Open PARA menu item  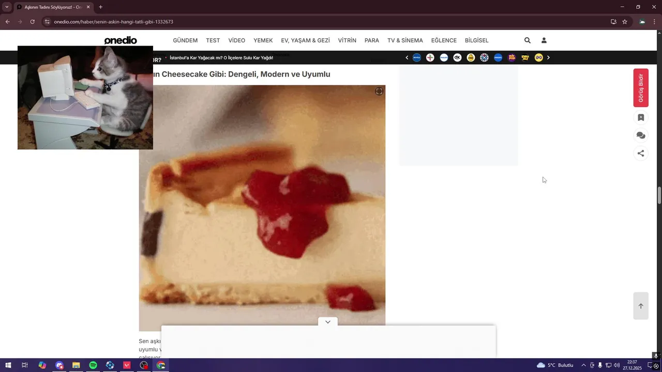[372, 40]
